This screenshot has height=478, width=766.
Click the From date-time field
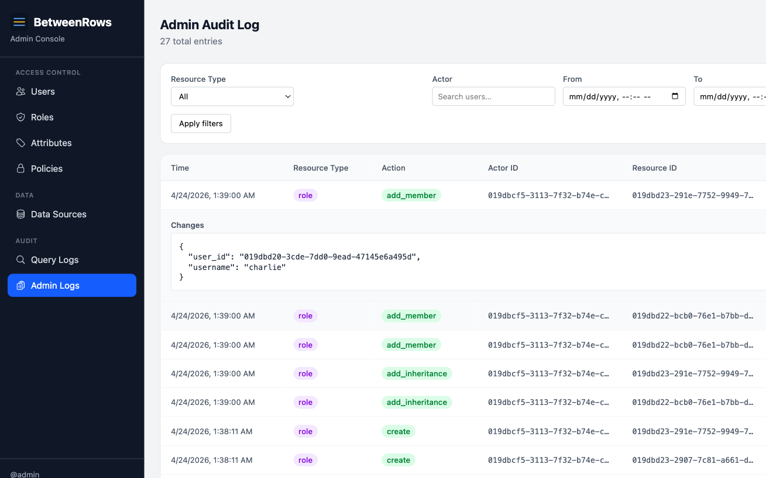[x=624, y=96]
